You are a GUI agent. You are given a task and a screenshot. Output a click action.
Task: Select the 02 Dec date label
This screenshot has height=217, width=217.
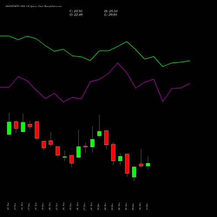[x=105, y=206]
